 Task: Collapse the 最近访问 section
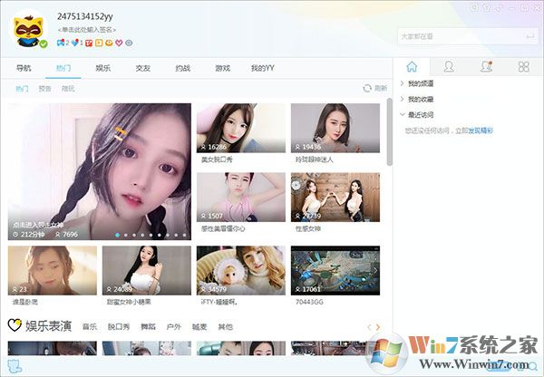(x=402, y=115)
